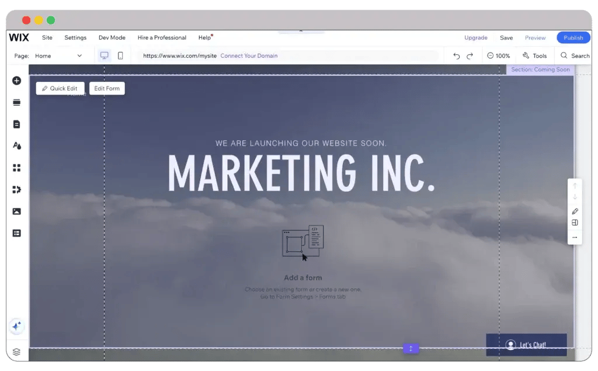Open the Layers icon at bottom left
Screen dimensions: 598x371
(16, 352)
